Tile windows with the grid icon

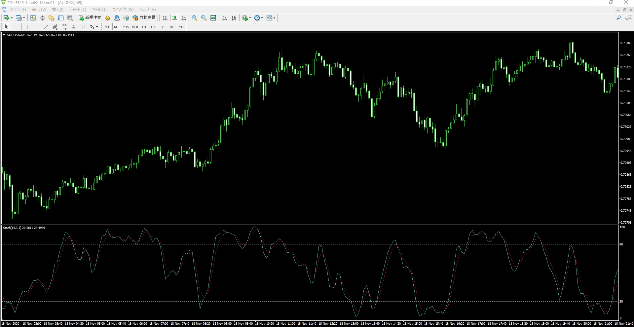[213, 18]
